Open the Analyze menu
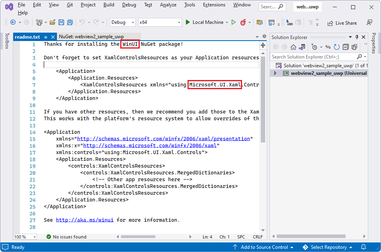The height and width of the screenshot is (252, 381). [168, 5]
